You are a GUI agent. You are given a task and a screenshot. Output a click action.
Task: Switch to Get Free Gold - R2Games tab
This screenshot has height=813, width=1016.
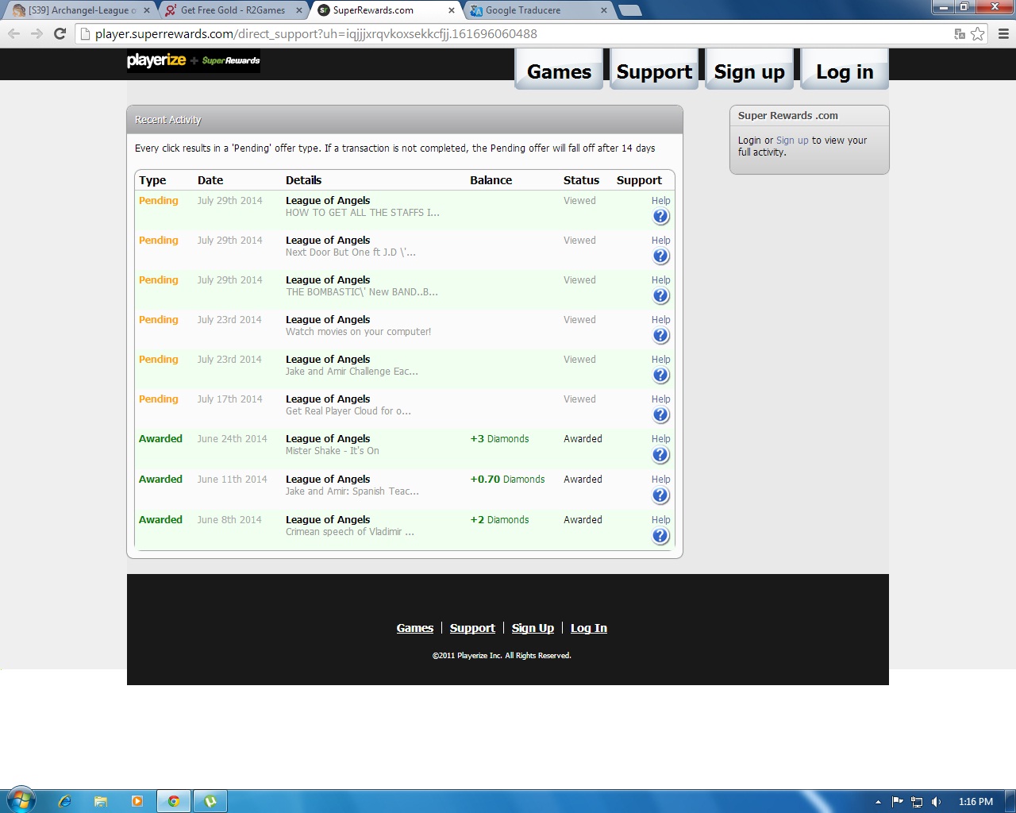tap(233, 10)
